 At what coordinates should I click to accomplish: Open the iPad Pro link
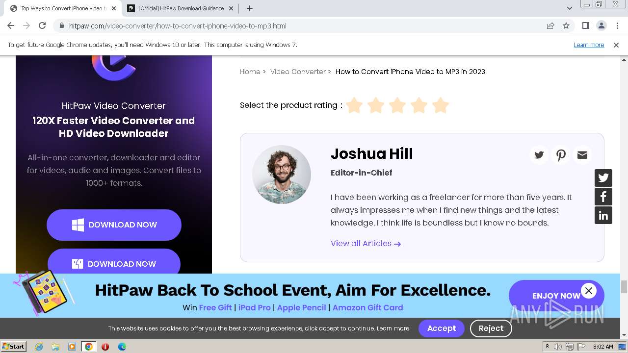point(255,308)
